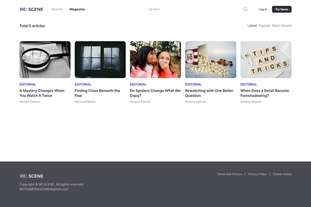Go to the Movies nav item
The image size is (311, 207).
57,9
